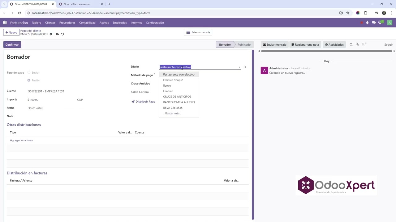Screen dimensions: 396x222
Task: Select BANCOLOMBIA AH 2323 journal
Action: (179, 102)
